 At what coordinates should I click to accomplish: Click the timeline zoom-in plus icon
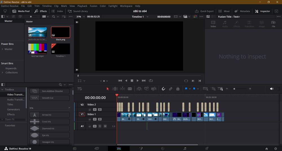tap(250, 89)
